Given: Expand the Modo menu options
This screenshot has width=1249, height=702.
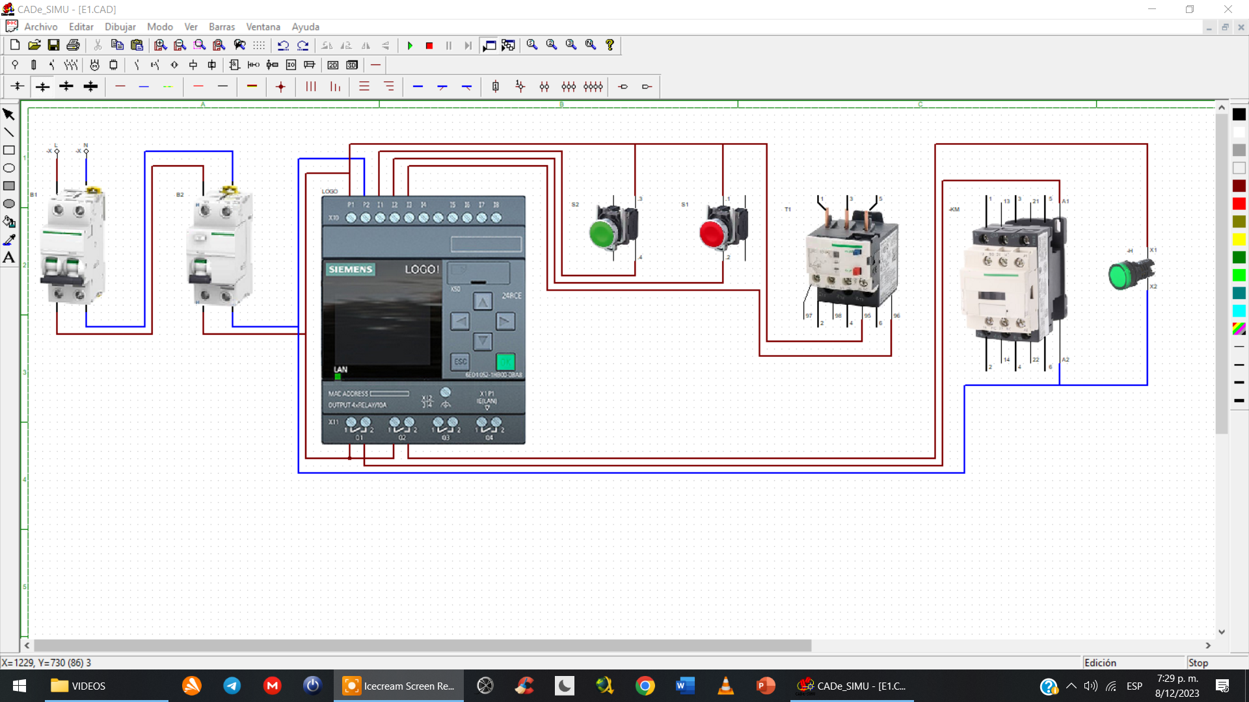Looking at the screenshot, I should point(160,27).
